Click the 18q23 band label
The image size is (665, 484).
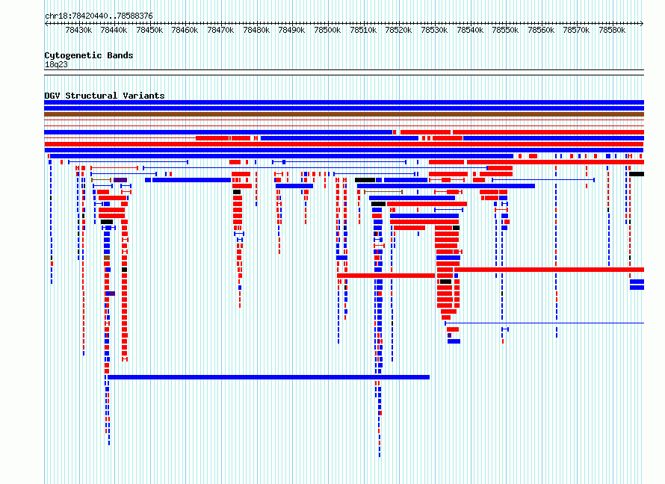(x=56, y=64)
